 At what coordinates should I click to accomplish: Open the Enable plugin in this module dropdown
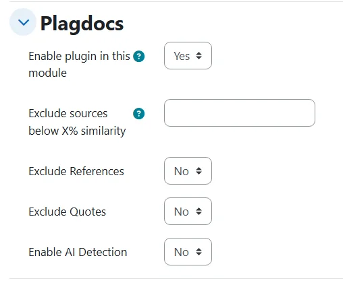(188, 56)
